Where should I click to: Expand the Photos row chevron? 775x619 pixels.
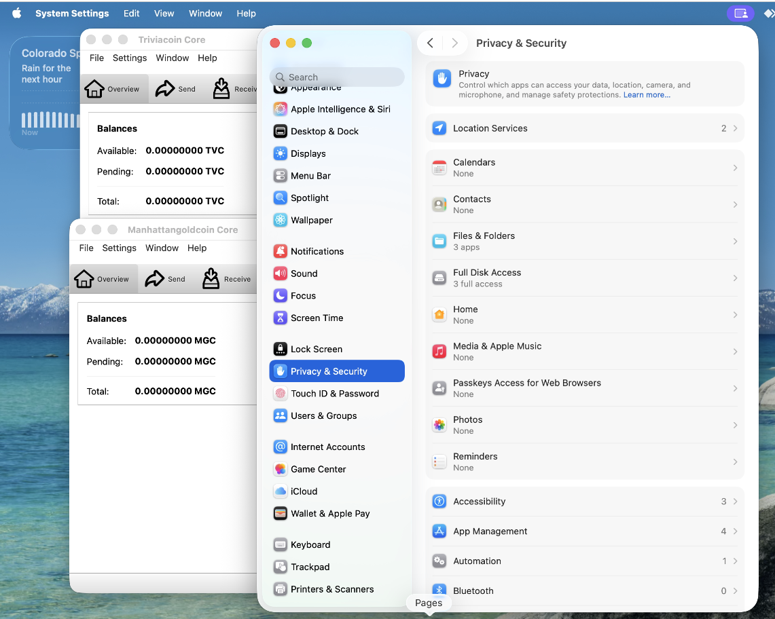736,425
